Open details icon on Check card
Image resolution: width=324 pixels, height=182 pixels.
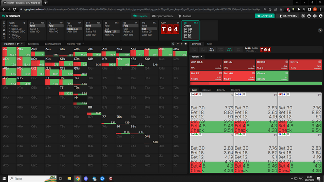[x=287, y=73]
